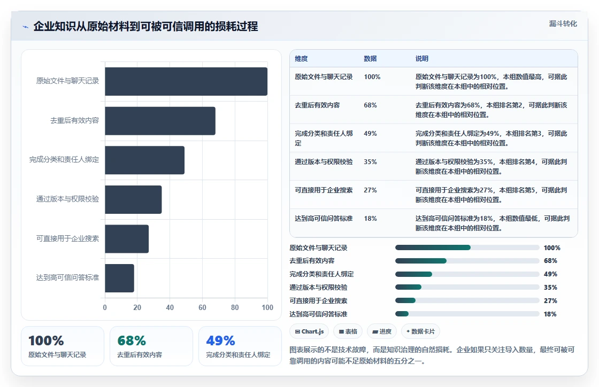The width and height of the screenshot is (599, 387).
Task: Click the 27% value in table
Action: click(370, 190)
